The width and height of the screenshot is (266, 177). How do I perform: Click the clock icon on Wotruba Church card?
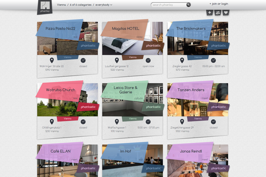[83, 122]
